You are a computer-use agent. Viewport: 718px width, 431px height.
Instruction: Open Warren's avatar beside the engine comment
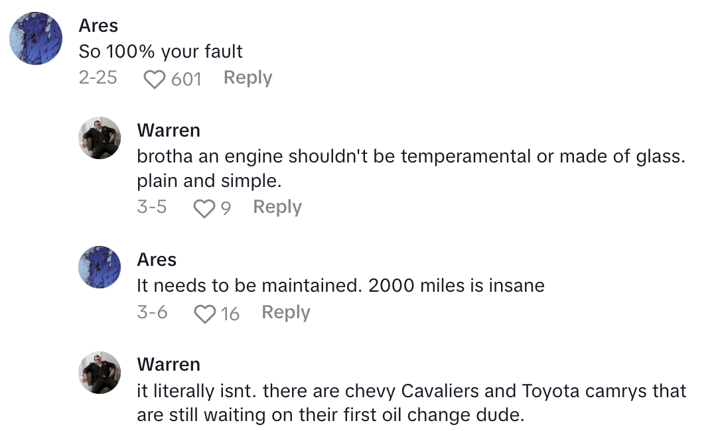pyautogui.click(x=100, y=138)
